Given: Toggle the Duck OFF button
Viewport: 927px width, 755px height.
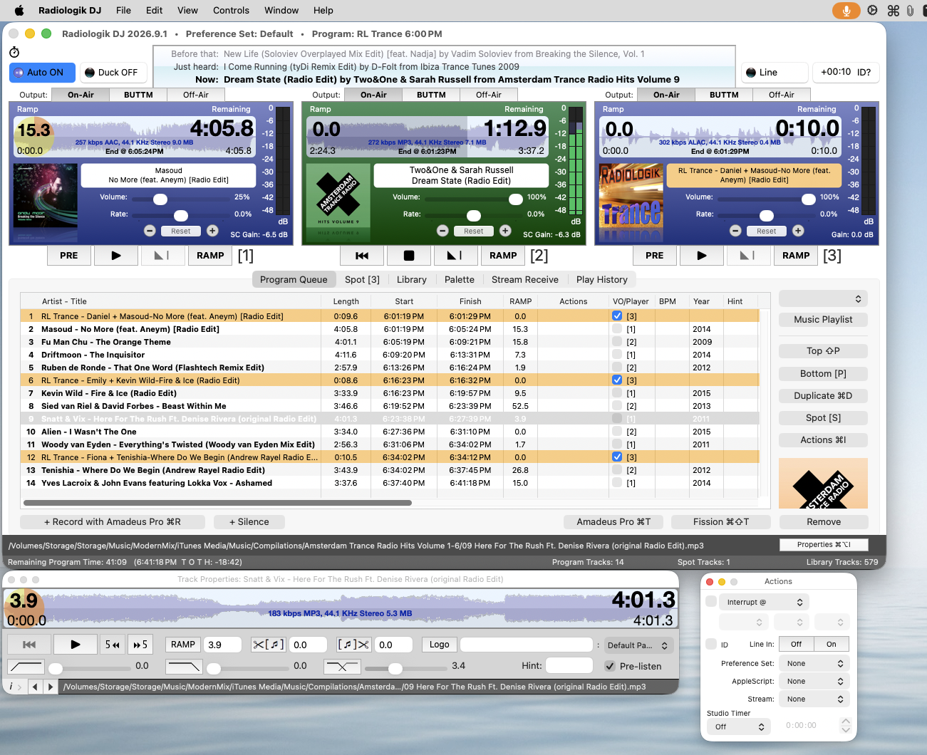Looking at the screenshot, I should click(113, 73).
